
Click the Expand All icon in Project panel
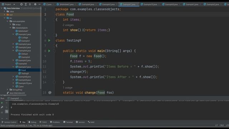(26, 4)
